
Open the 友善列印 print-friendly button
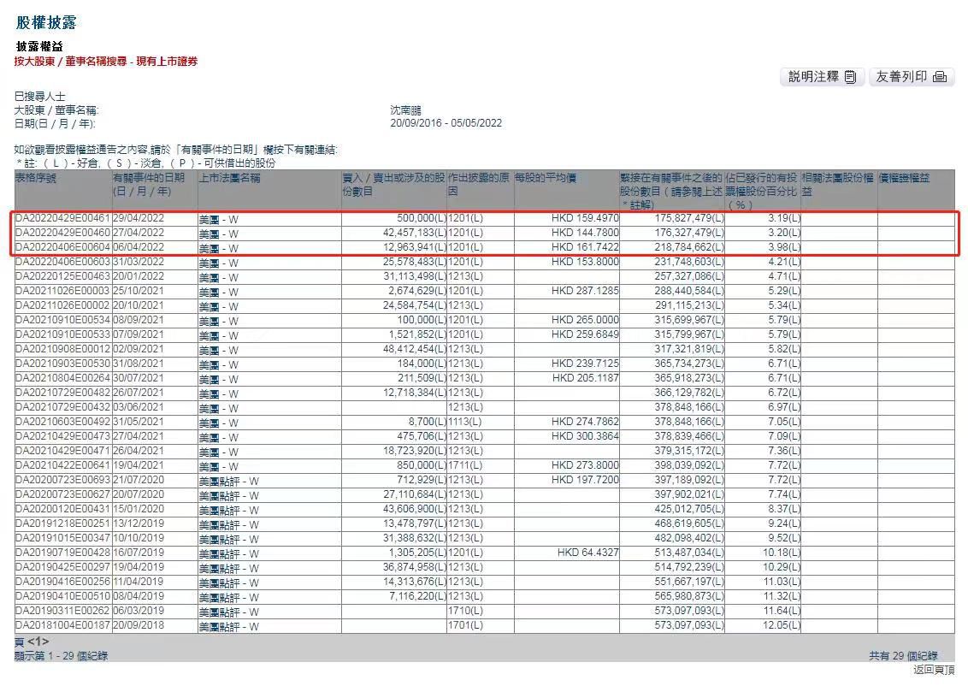click(x=912, y=77)
